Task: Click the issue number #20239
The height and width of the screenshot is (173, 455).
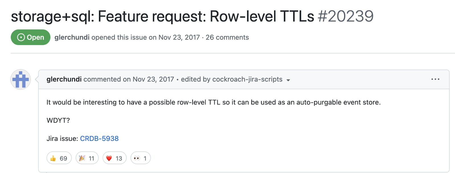Action: click(x=346, y=16)
